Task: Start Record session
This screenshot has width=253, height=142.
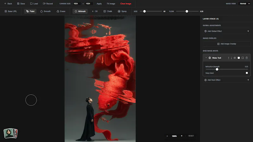Action: [48, 3]
